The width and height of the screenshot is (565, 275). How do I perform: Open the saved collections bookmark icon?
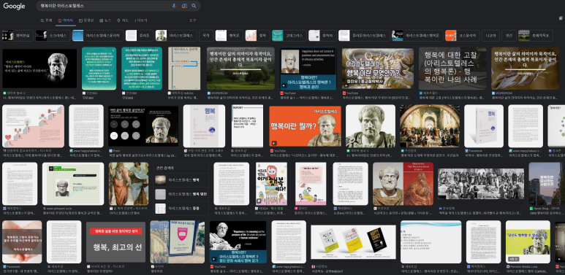pyautogui.click(x=561, y=18)
